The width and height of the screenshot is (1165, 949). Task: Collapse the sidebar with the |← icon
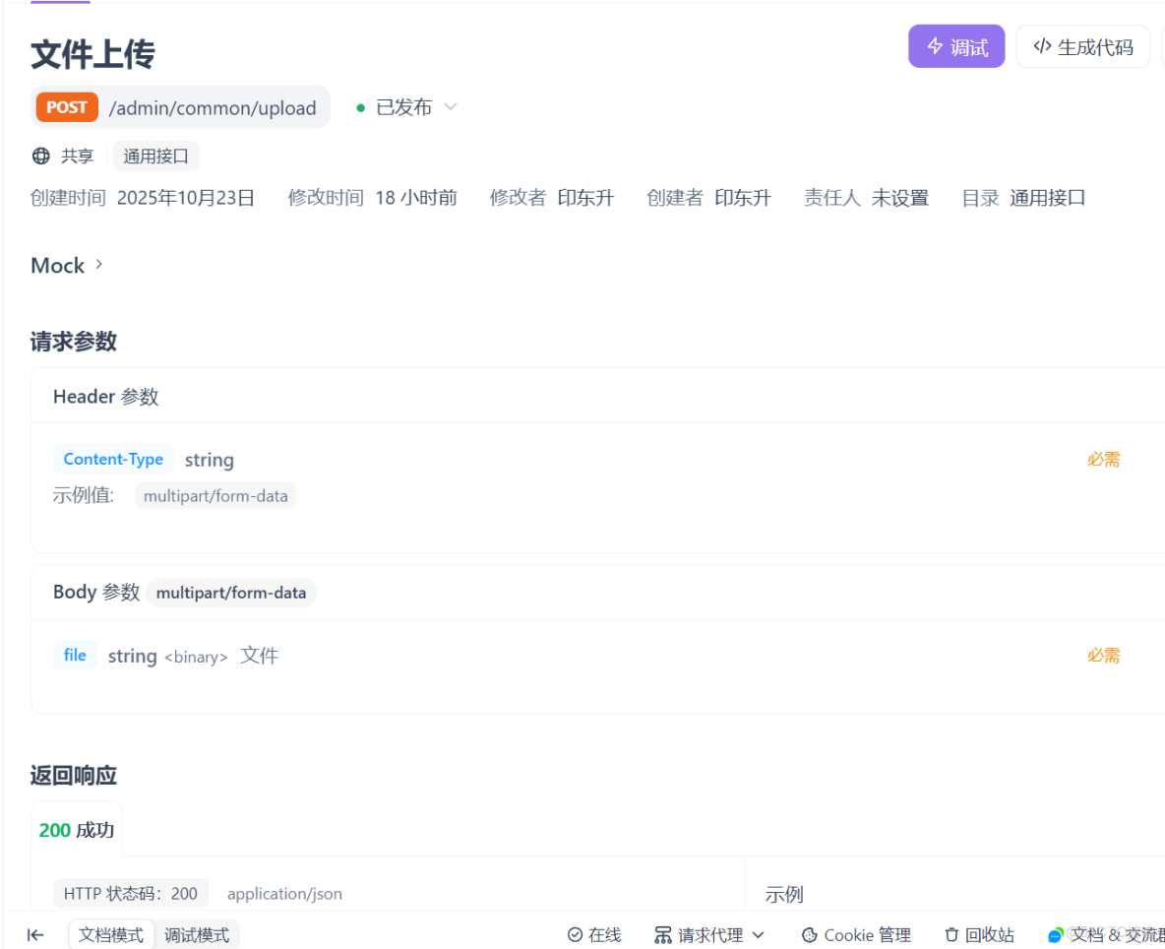coord(35,934)
